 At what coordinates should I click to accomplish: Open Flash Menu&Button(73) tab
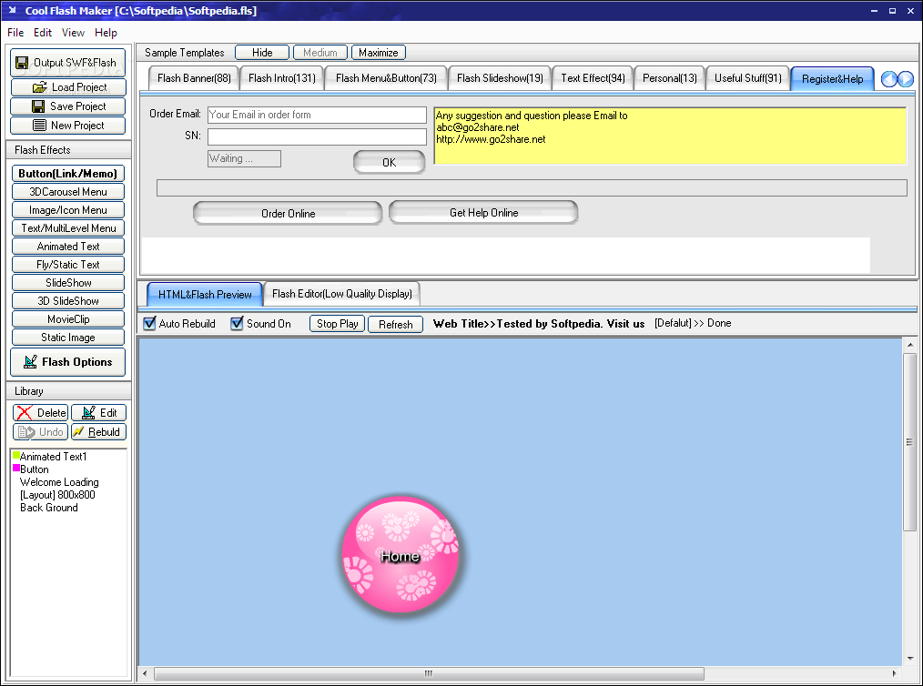pyautogui.click(x=386, y=78)
